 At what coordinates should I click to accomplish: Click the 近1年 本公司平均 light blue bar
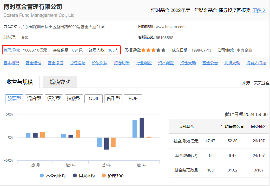coord(64,135)
